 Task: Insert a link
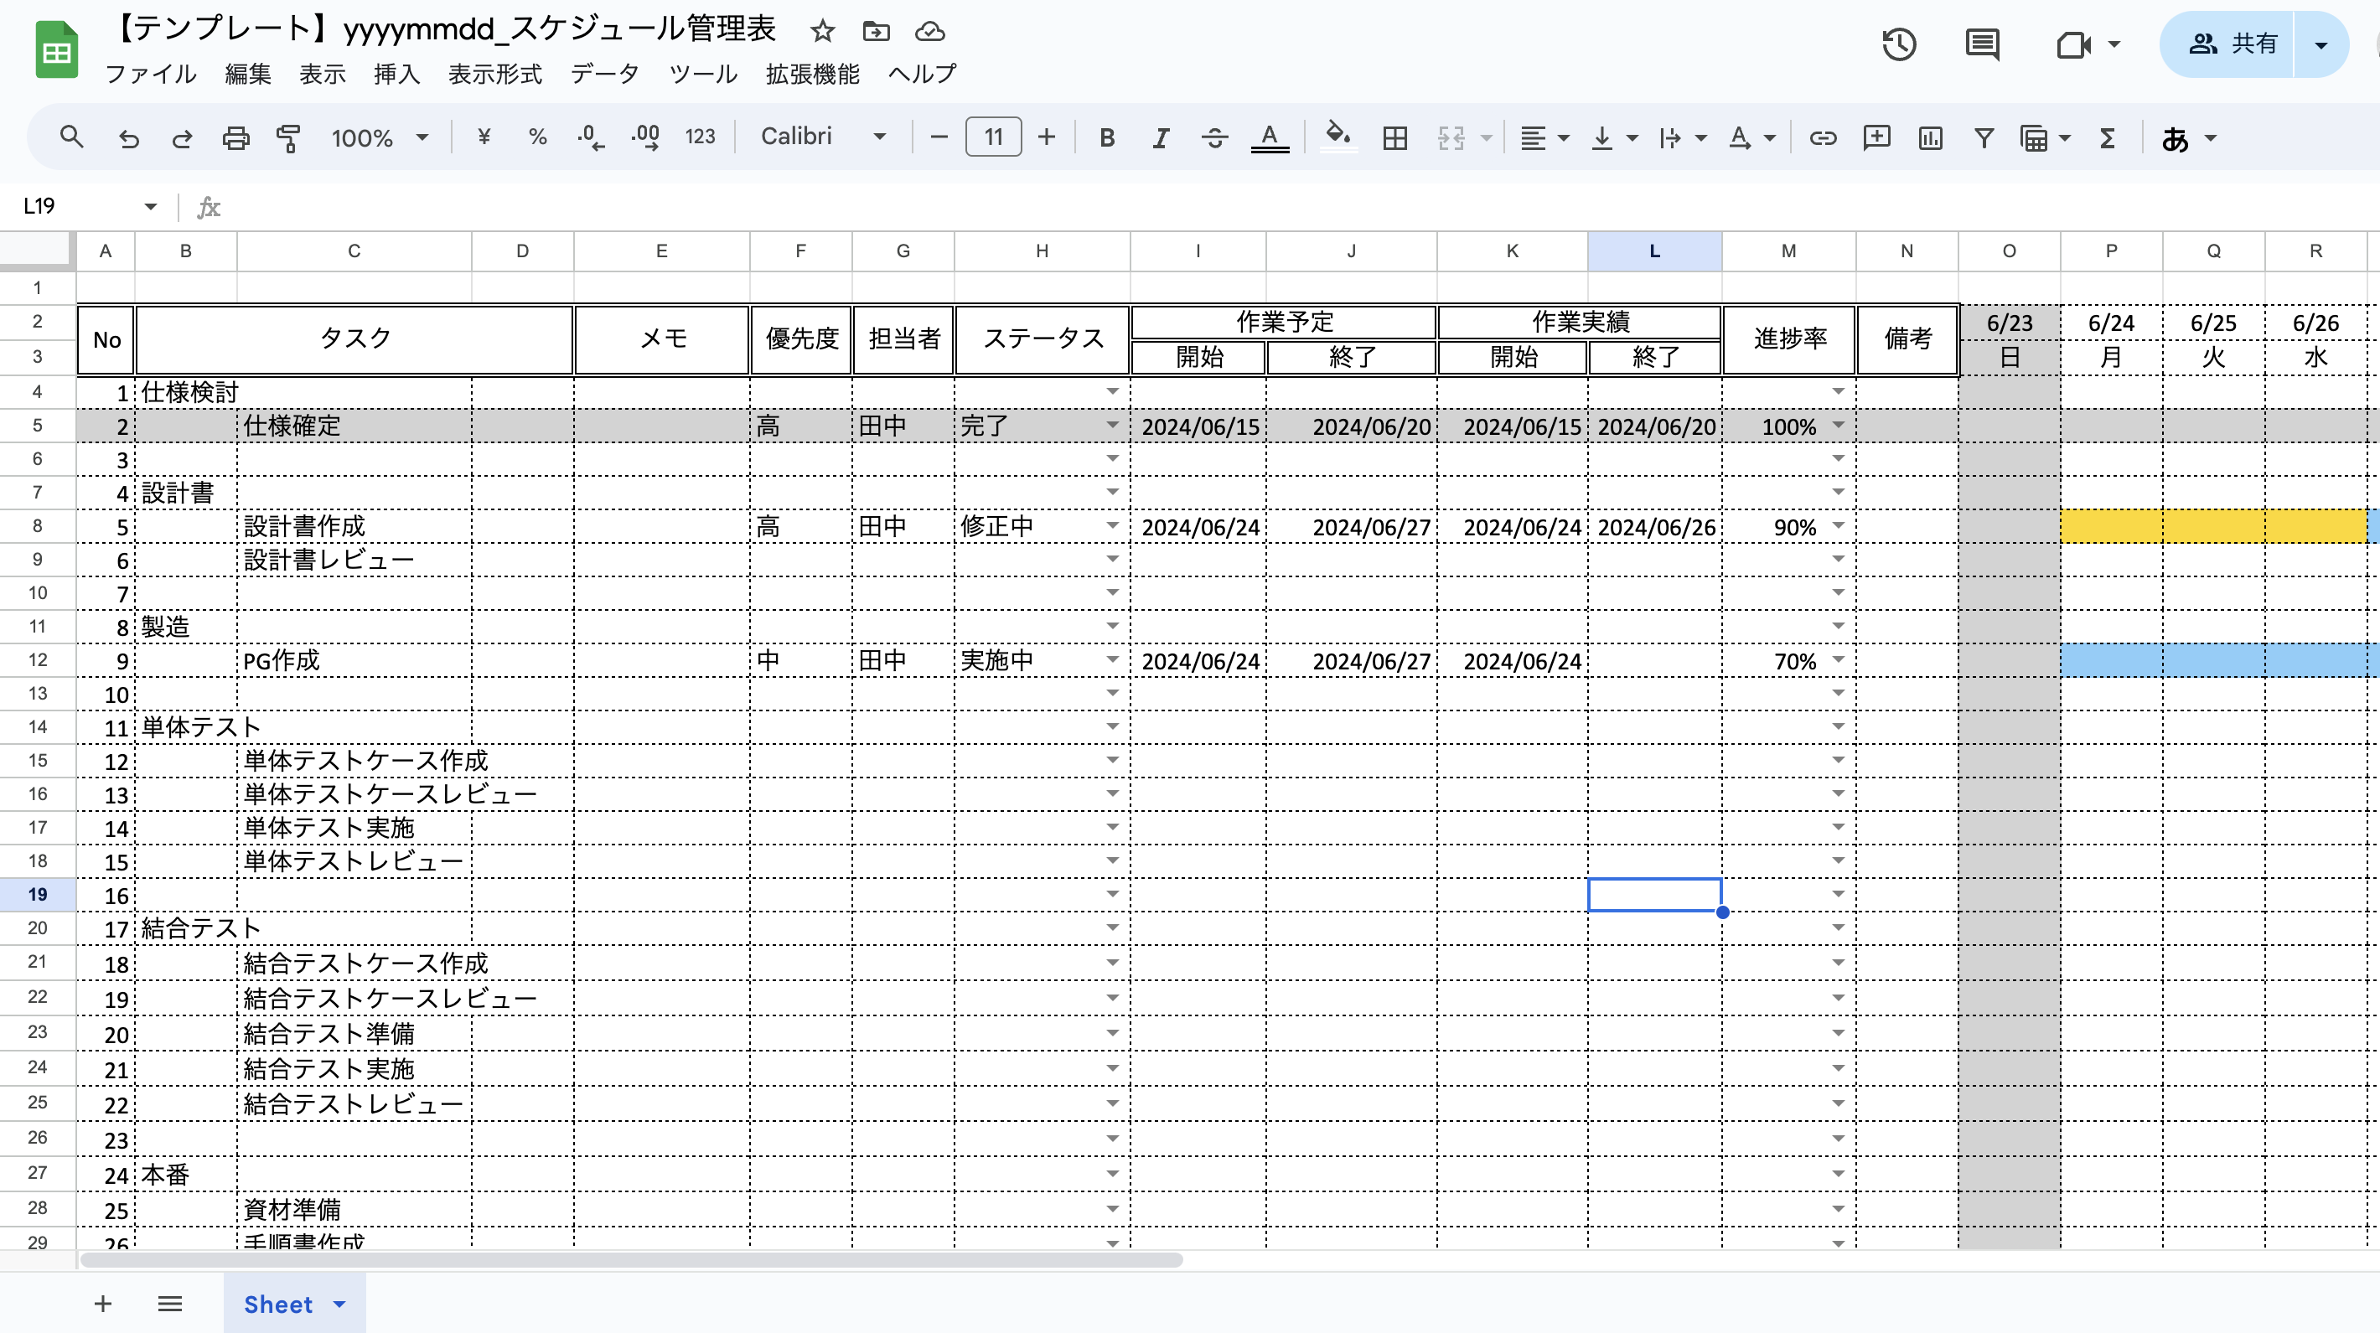pyautogui.click(x=1822, y=137)
